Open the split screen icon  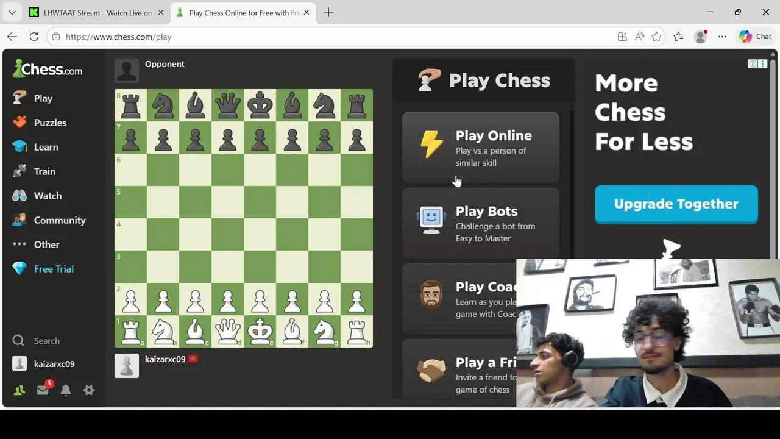tap(622, 37)
